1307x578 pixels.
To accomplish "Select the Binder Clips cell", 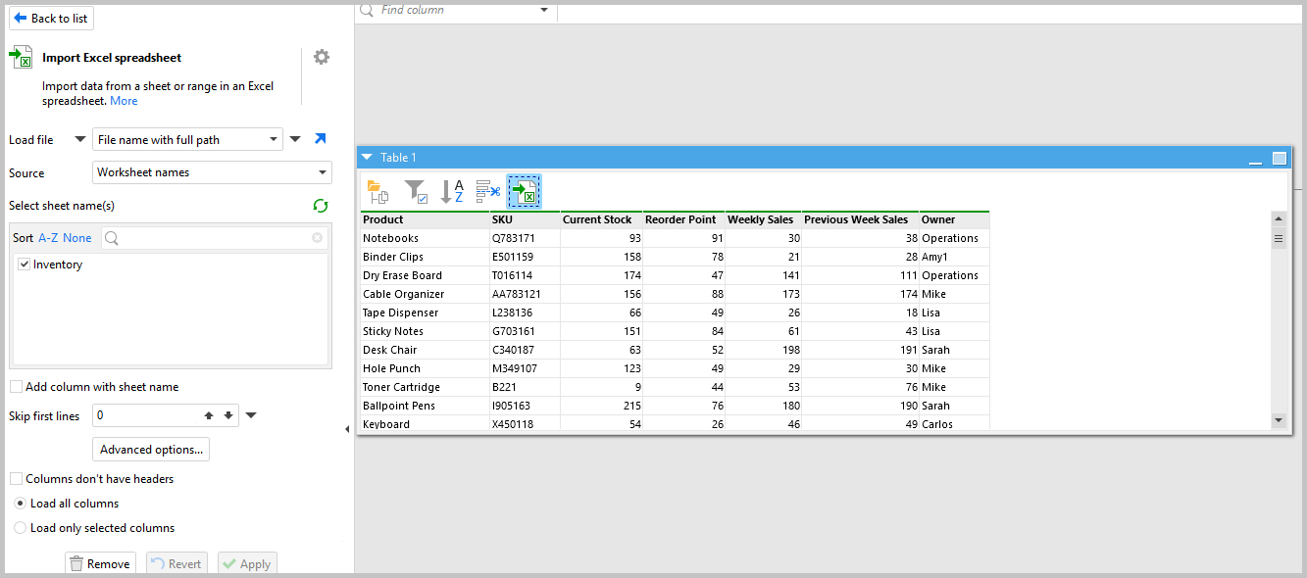I will [425, 257].
